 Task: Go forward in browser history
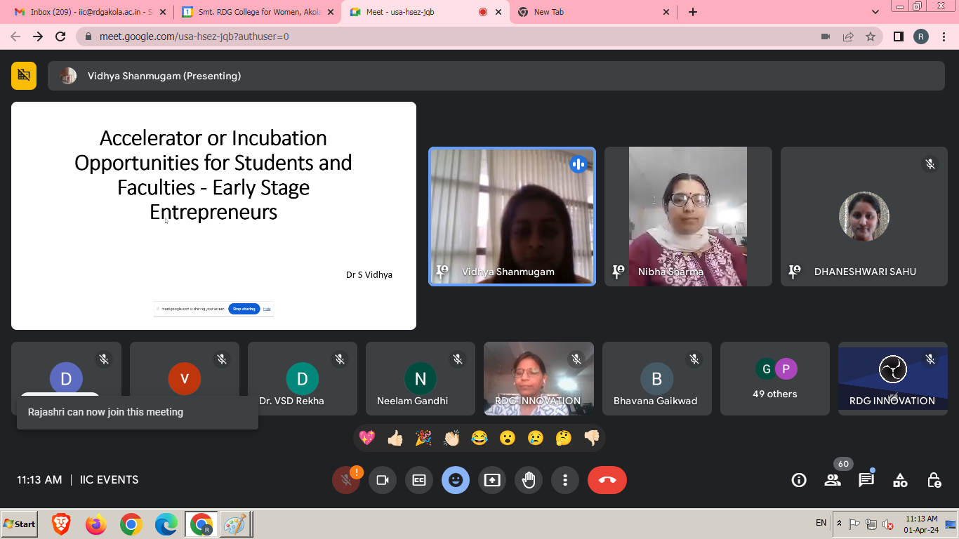pos(38,36)
